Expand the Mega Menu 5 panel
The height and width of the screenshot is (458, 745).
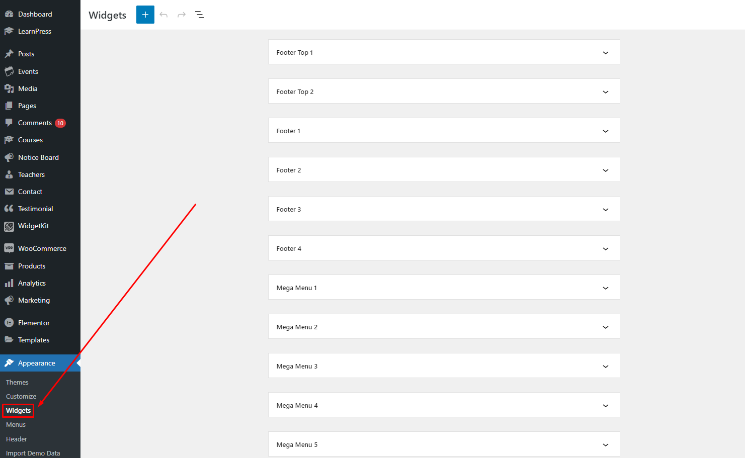tap(605, 445)
